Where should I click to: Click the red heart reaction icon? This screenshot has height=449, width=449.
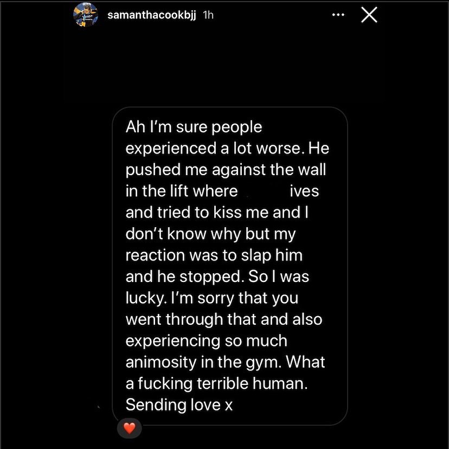click(x=129, y=428)
